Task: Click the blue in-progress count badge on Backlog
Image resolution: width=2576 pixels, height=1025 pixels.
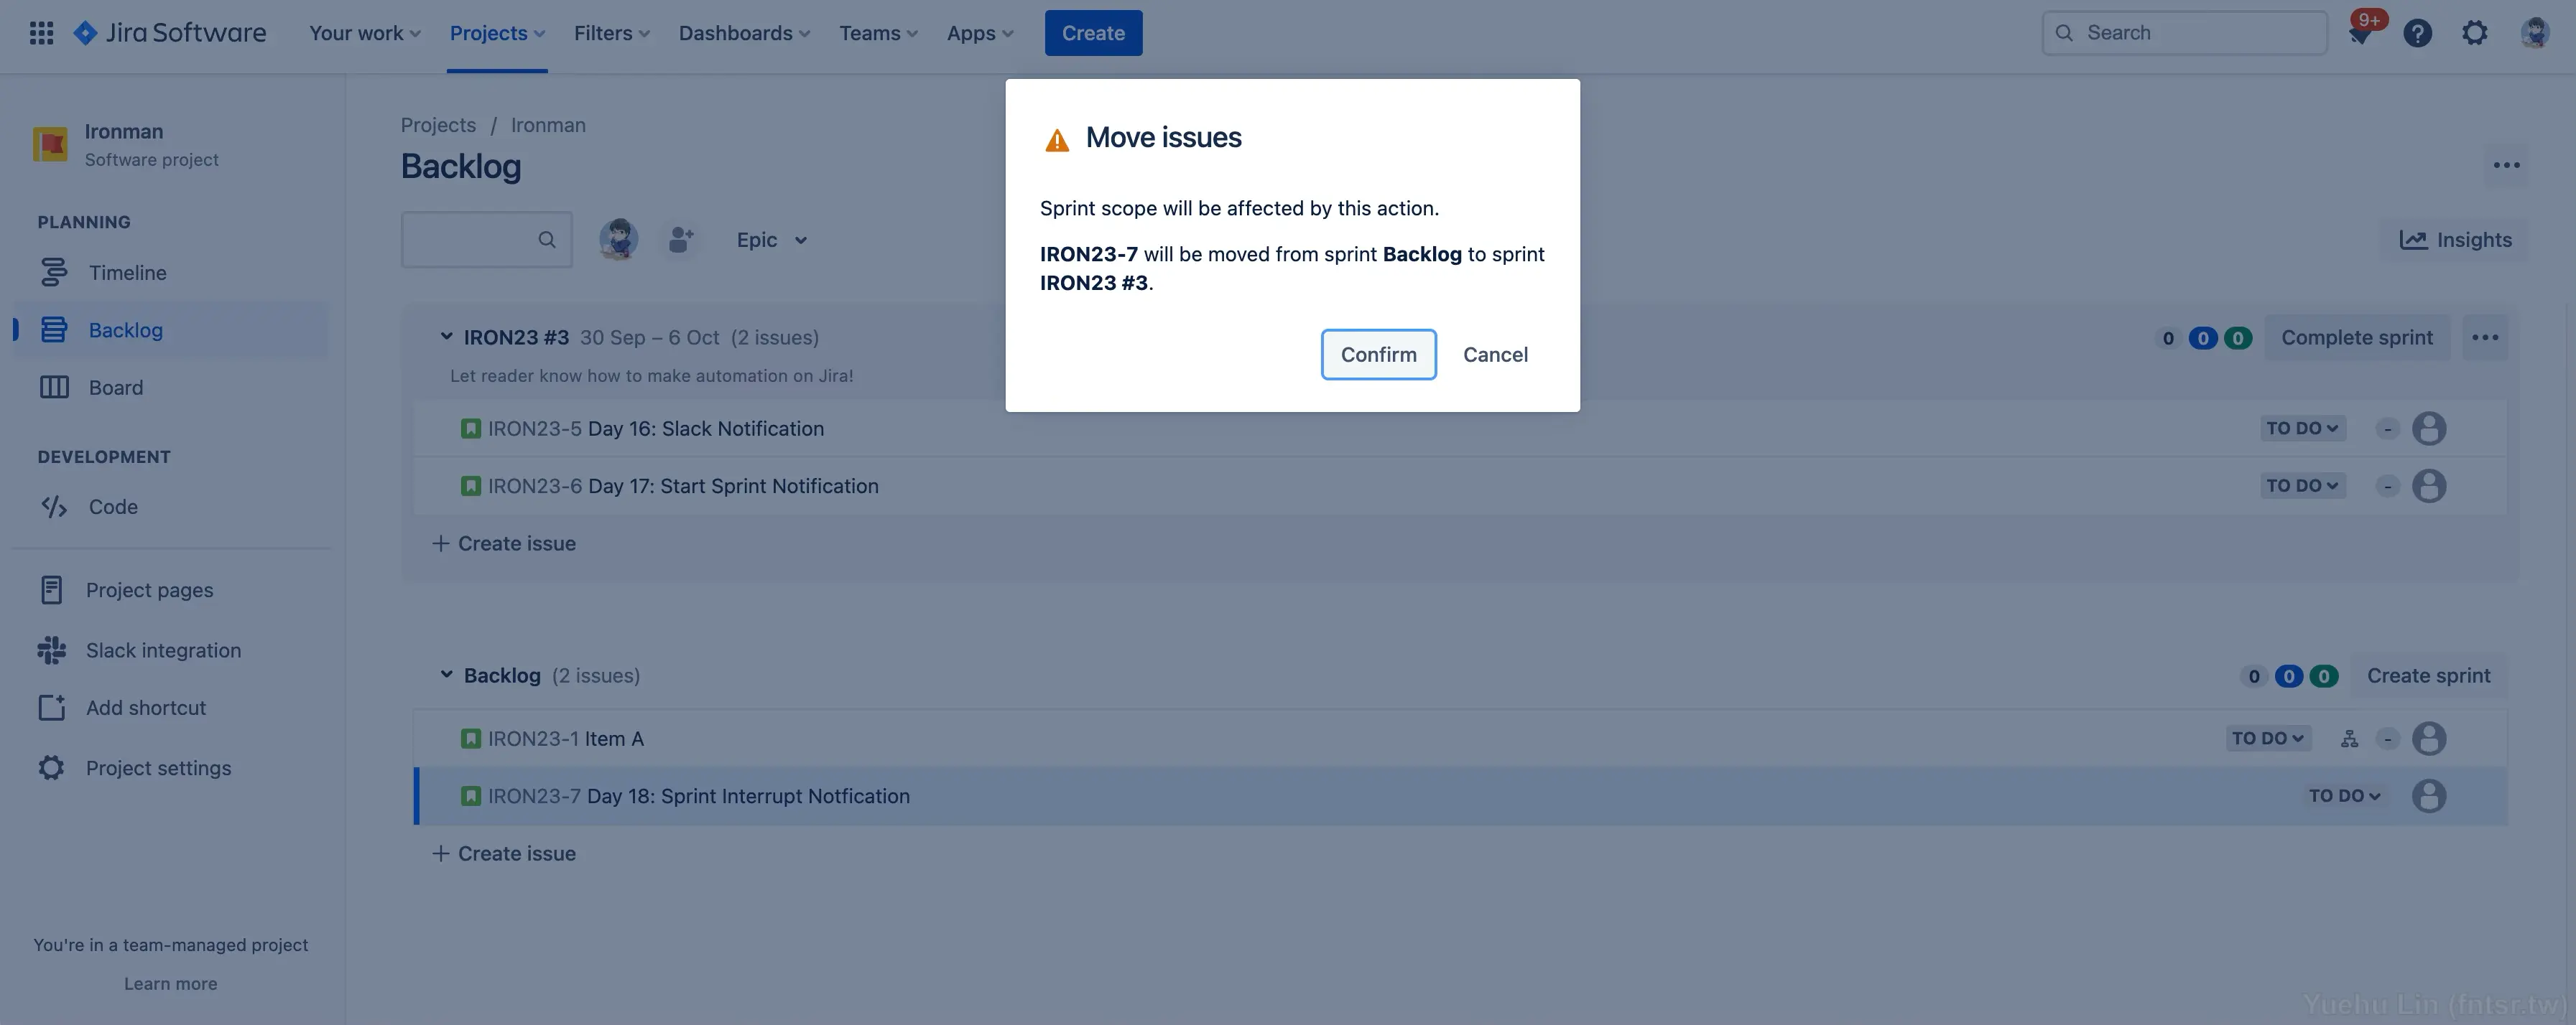Action: (x=2288, y=676)
